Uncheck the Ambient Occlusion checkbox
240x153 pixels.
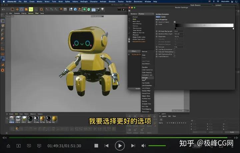click(x=129, y=42)
